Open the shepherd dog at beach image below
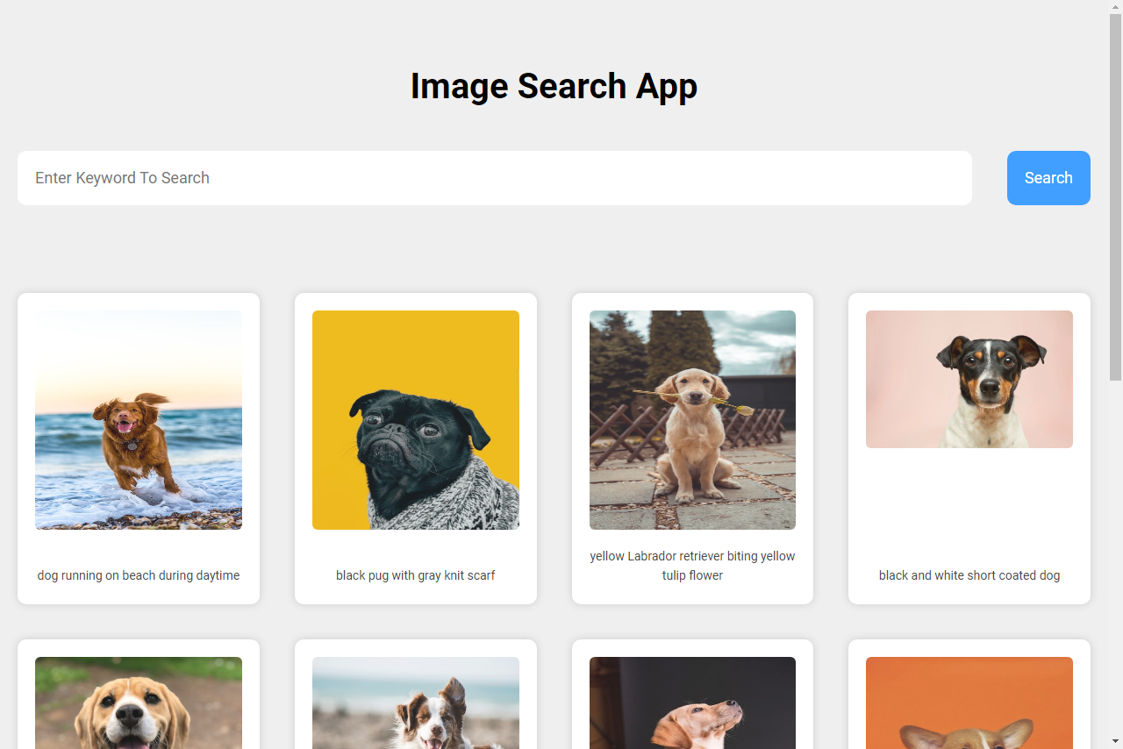 coord(415,703)
